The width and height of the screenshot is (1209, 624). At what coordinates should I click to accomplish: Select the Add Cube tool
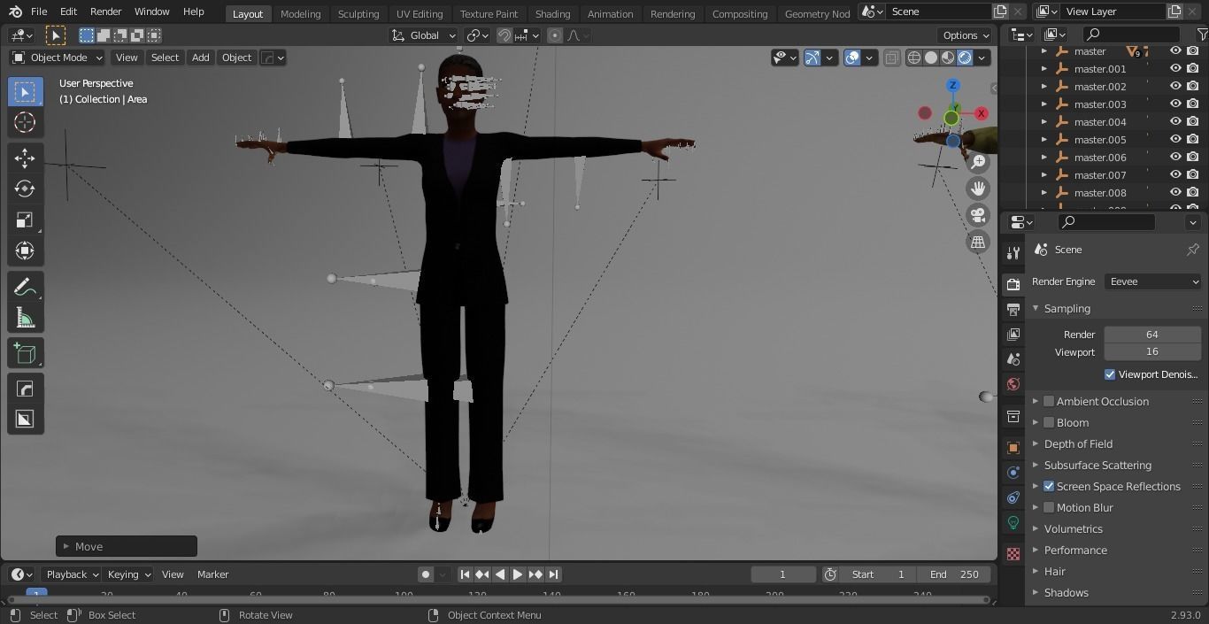click(x=25, y=353)
